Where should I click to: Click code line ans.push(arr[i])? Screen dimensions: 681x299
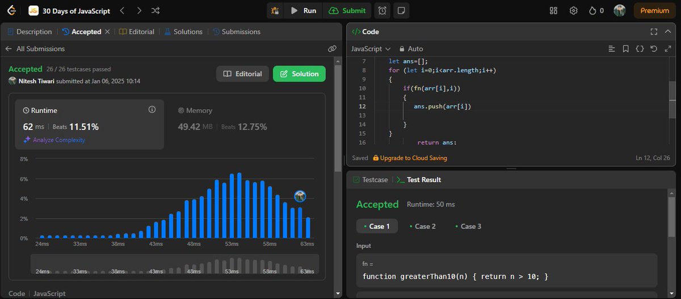(x=443, y=106)
